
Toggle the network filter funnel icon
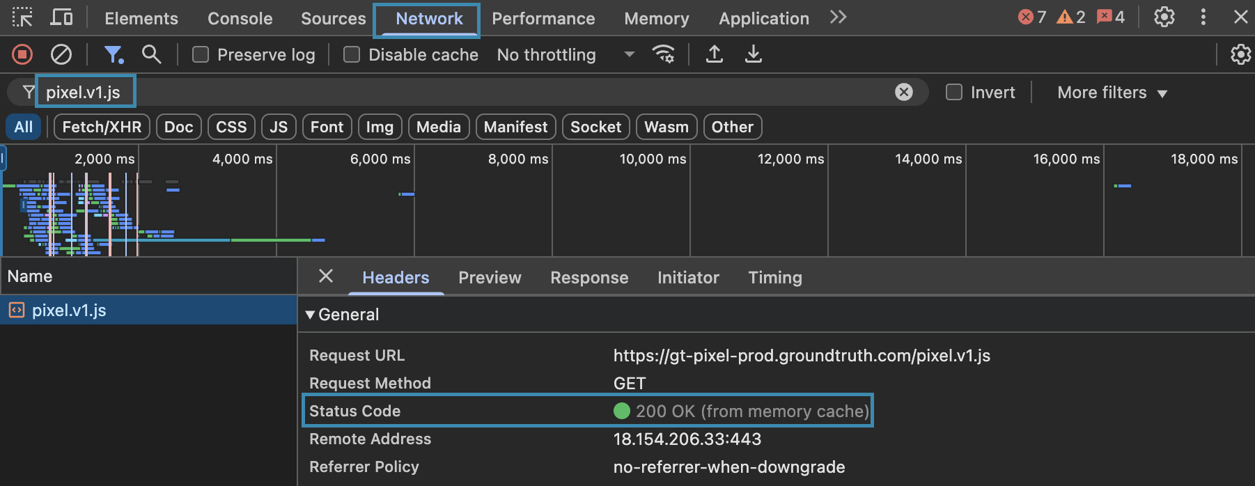click(x=113, y=54)
